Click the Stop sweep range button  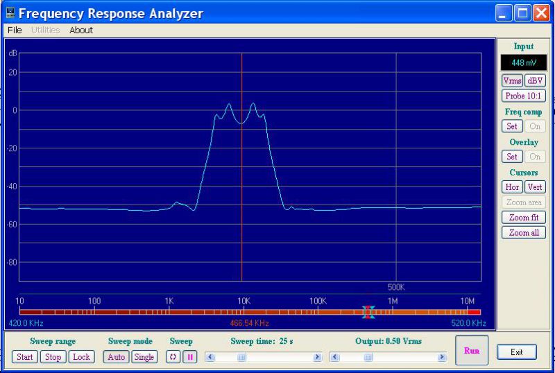(x=53, y=357)
